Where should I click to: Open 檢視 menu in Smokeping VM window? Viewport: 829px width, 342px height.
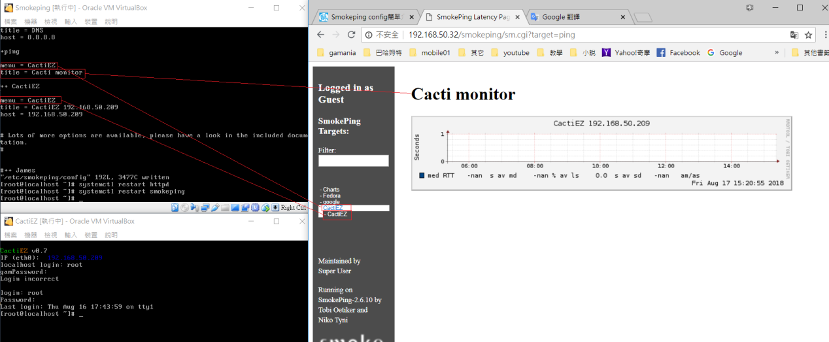click(50, 22)
